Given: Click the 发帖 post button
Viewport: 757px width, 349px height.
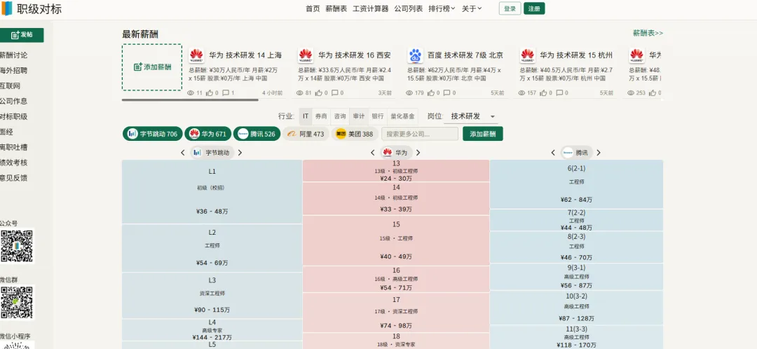Looking at the screenshot, I should tap(22, 35).
